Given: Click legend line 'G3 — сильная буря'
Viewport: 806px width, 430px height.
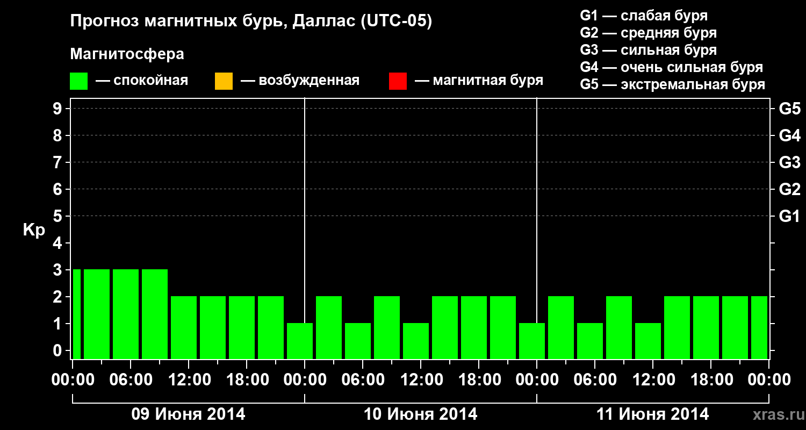Looking at the screenshot, I should point(648,50).
